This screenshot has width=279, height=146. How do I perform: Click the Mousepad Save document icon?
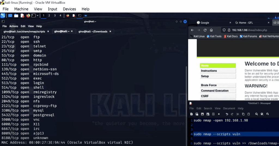[202, 114]
